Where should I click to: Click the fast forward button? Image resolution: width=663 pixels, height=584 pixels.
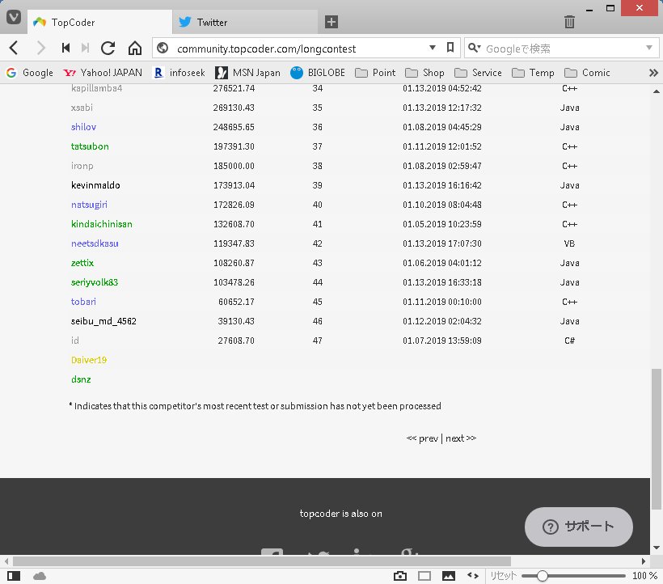coord(85,48)
